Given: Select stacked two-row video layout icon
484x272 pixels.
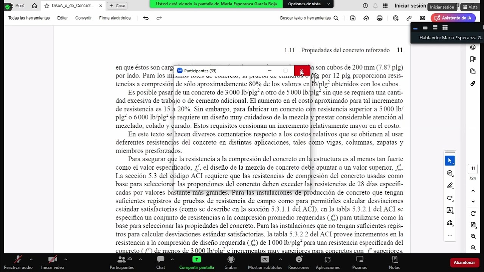Looking at the screenshot, I should [435, 28].
